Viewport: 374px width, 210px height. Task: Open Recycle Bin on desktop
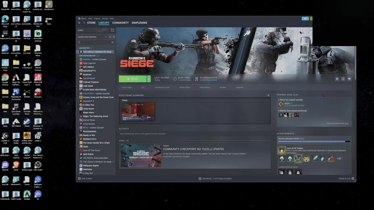point(5,6)
